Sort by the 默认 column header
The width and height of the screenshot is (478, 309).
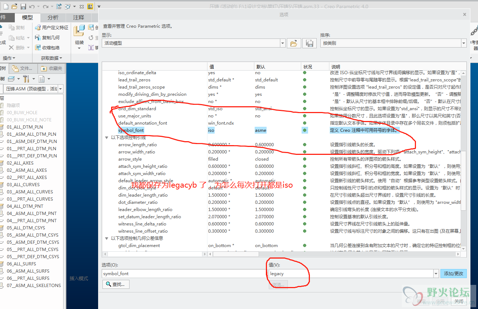(x=277, y=67)
